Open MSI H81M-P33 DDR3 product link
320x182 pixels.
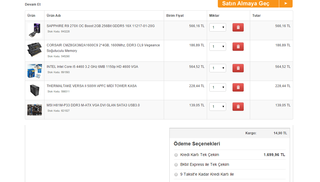93,105
